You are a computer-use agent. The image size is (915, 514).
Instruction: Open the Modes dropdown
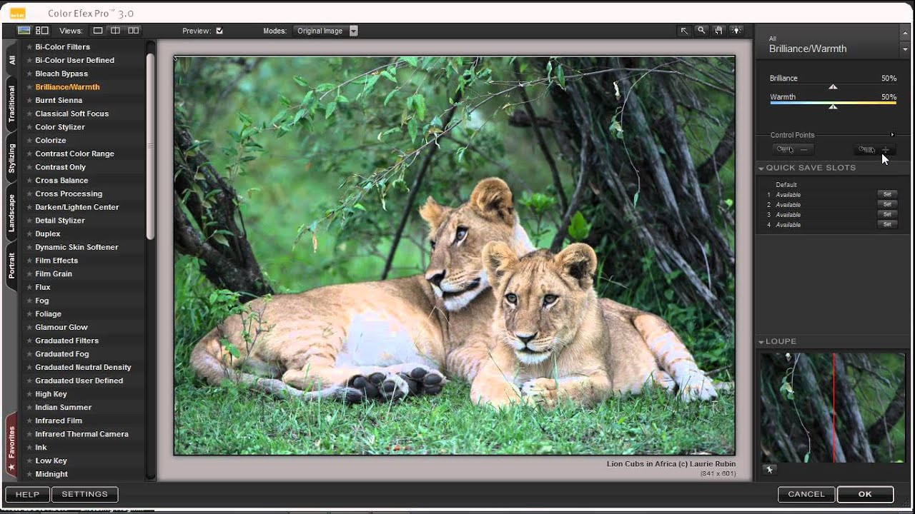(x=325, y=31)
